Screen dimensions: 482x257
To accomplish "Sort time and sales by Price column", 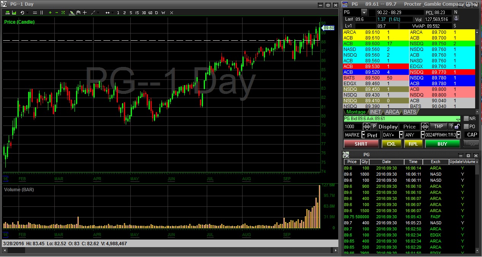I will 352,162.
